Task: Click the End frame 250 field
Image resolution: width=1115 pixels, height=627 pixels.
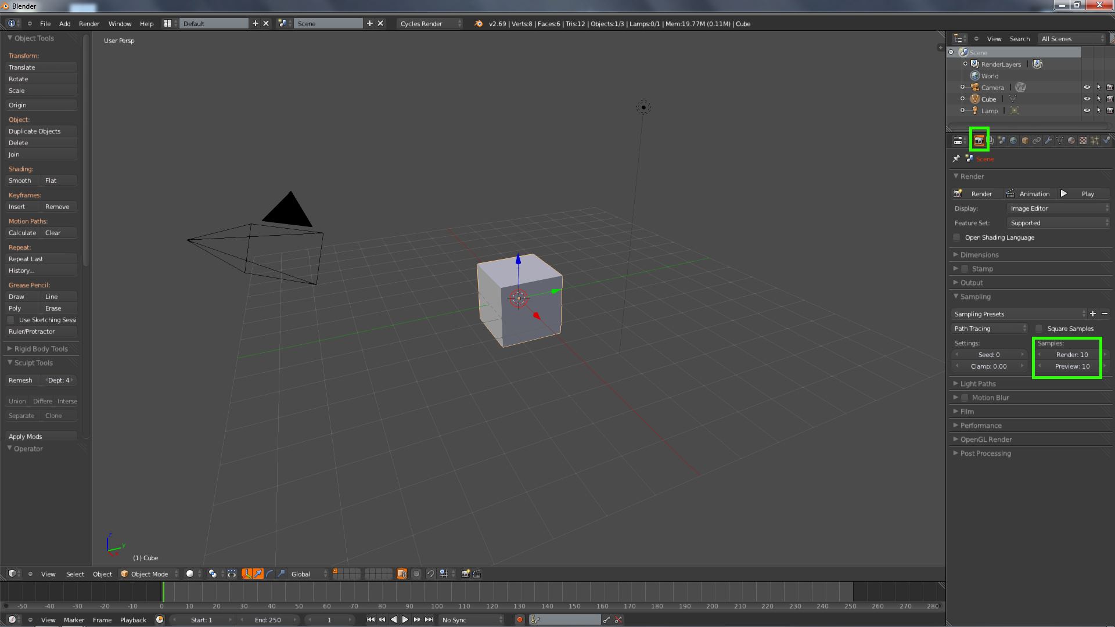Action: tap(268, 620)
